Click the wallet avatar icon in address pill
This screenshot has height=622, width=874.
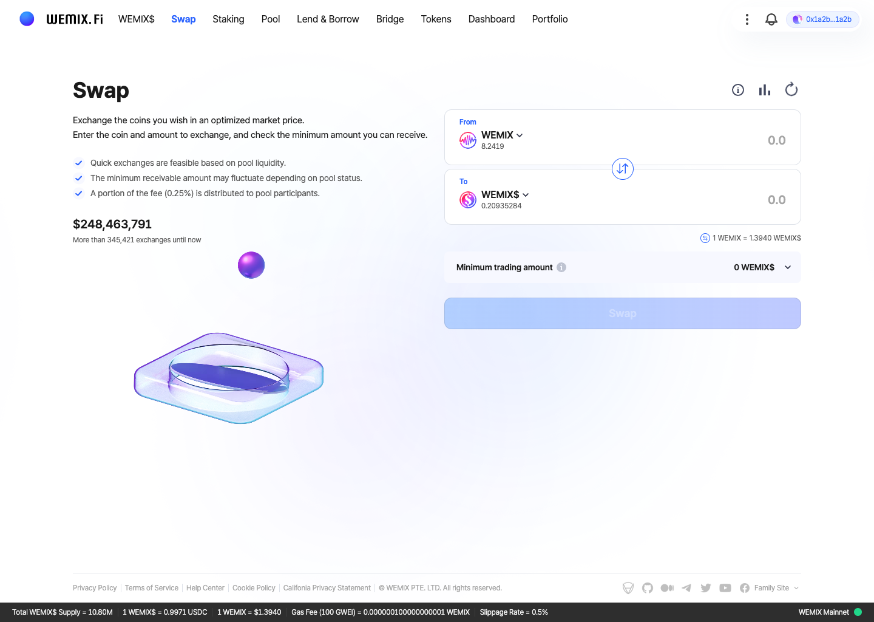(798, 19)
